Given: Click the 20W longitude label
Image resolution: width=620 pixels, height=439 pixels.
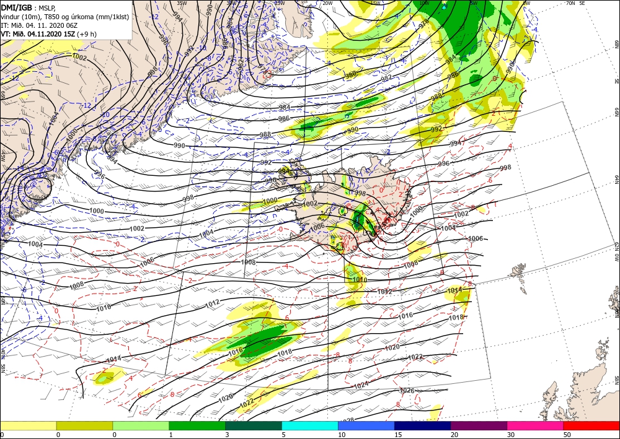Looking at the screenshot, I should (x=327, y=3).
